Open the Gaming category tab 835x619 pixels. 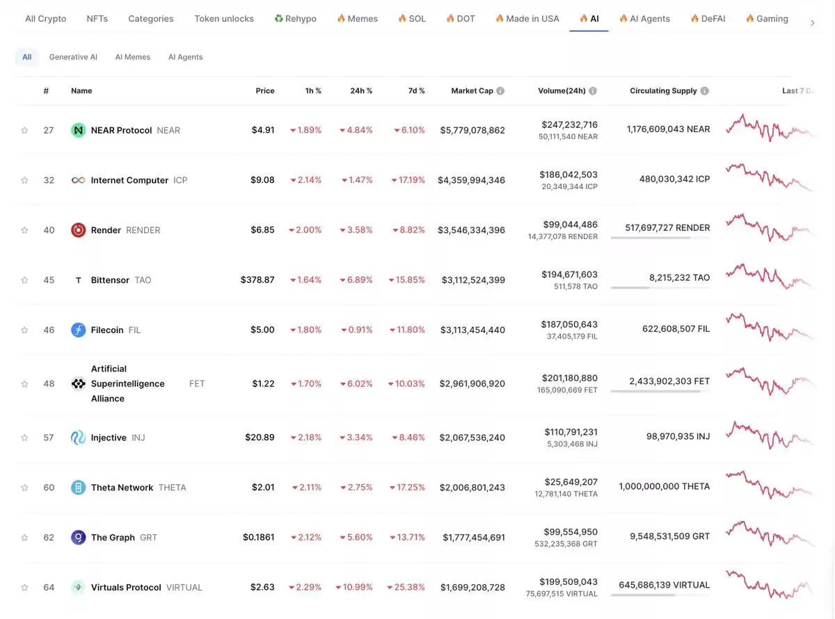(x=767, y=19)
